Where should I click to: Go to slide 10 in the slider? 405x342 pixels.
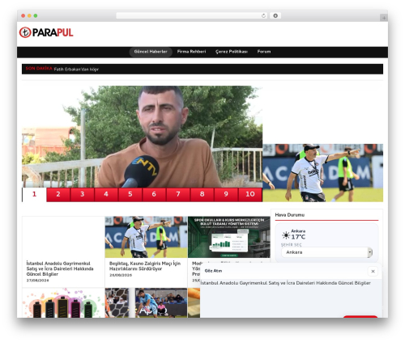pos(250,194)
